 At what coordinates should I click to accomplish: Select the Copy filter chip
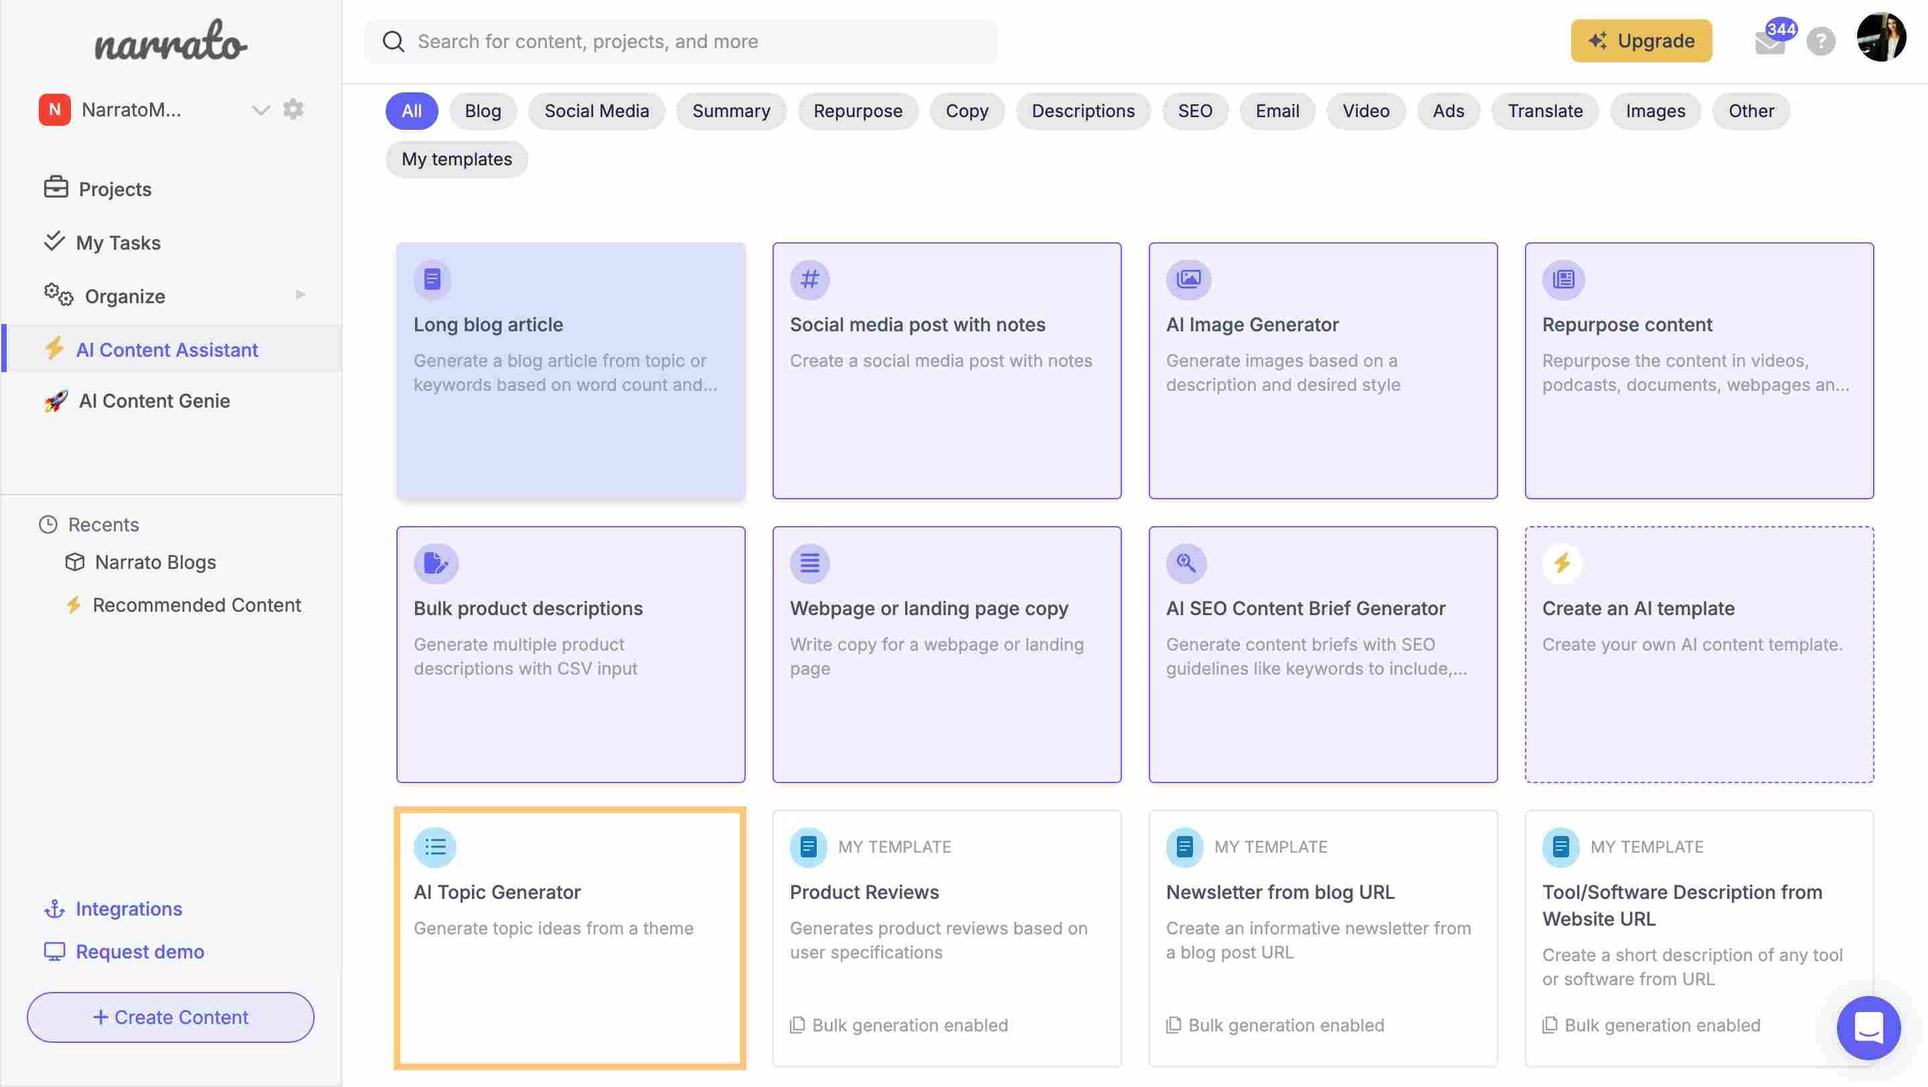coord(967,110)
